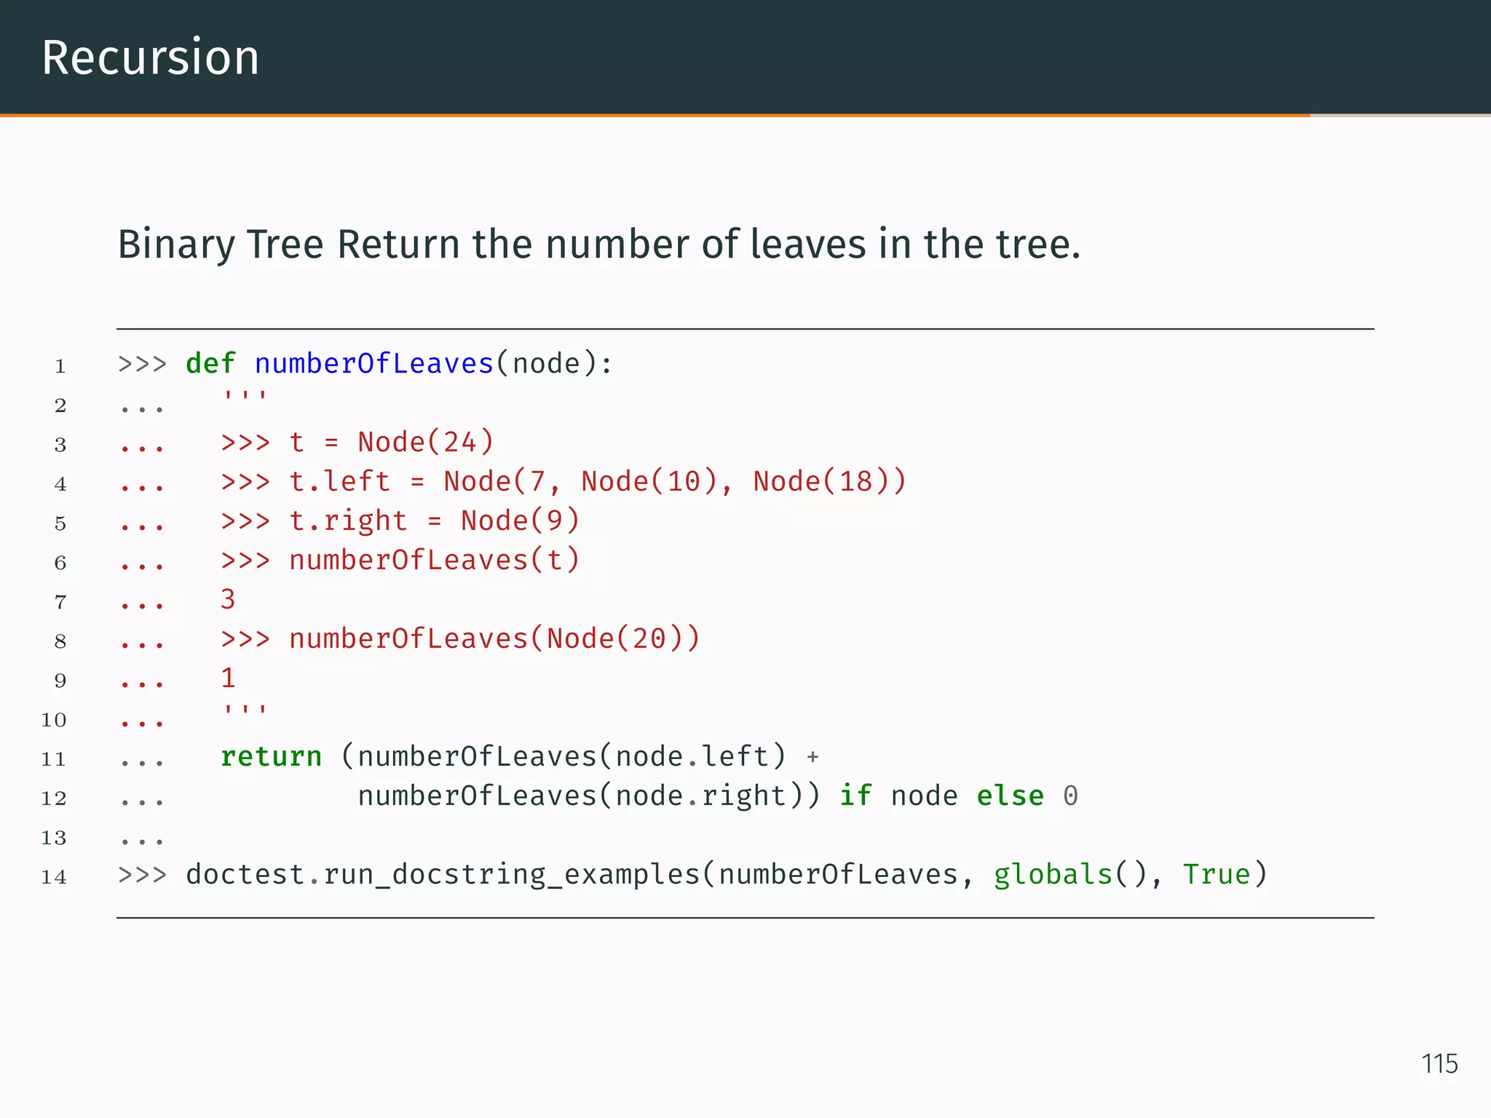Click the orange progress bar under header
Screen dimensions: 1491x1118
655,115
